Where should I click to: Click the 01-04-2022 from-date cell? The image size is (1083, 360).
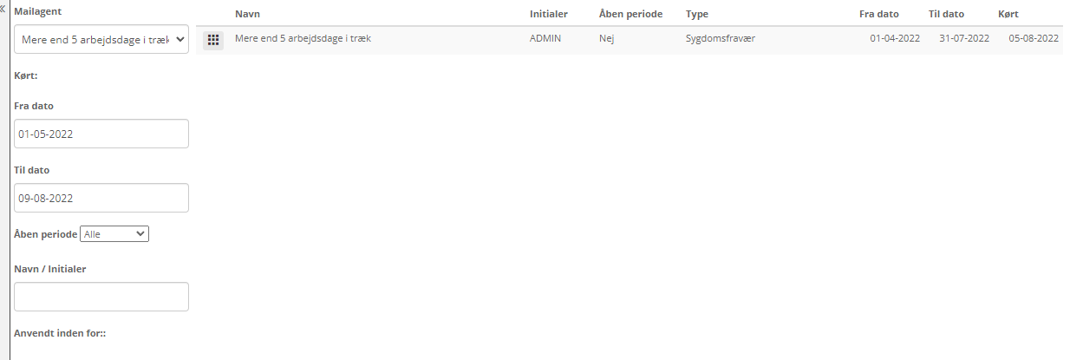tap(895, 39)
